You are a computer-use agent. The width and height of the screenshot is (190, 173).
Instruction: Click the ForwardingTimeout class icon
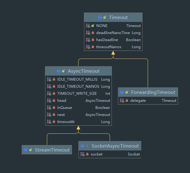122,92
